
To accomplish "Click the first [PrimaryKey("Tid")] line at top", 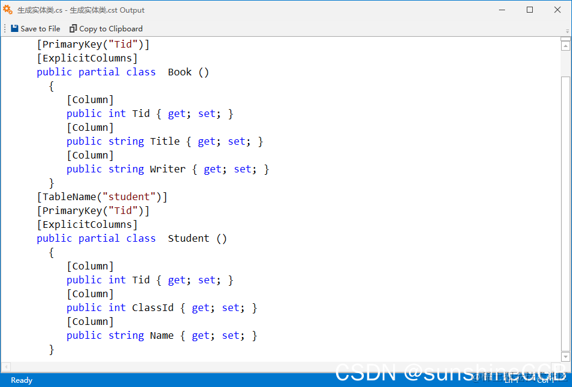I will pos(93,45).
